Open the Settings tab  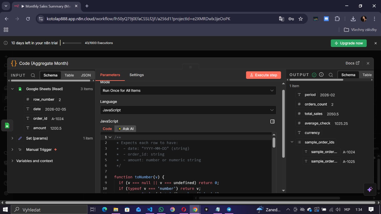pyautogui.click(x=137, y=75)
